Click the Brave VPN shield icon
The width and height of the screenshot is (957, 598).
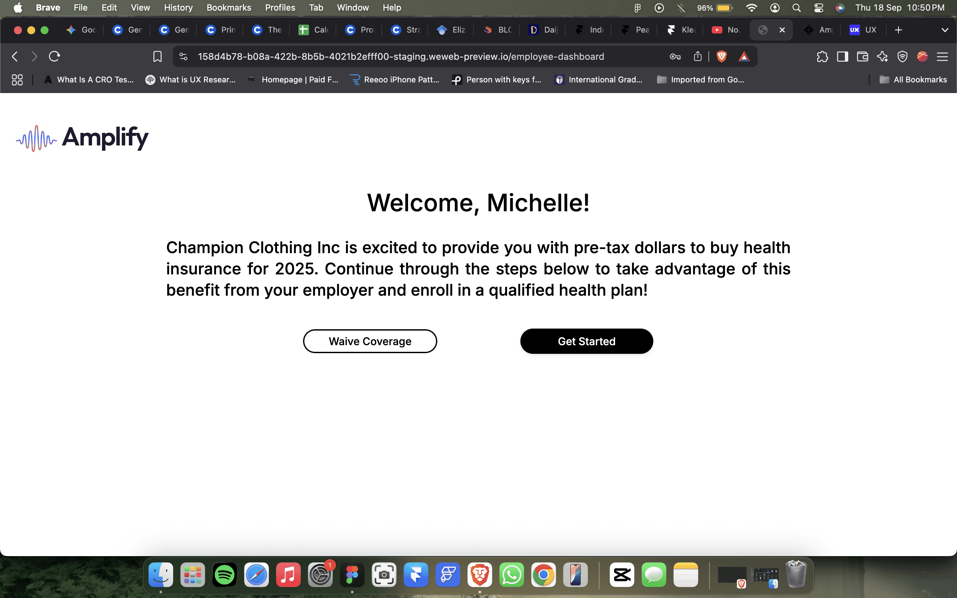tap(903, 56)
